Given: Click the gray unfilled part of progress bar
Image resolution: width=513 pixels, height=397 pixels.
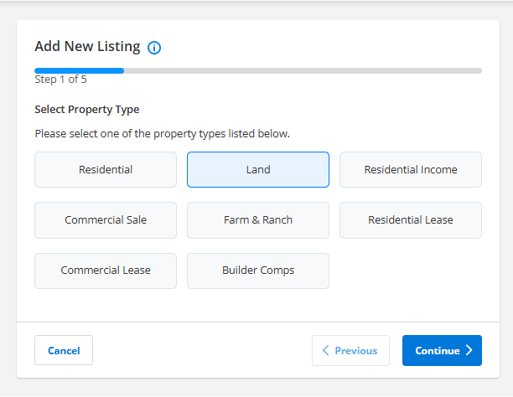Looking at the screenshot, I should click(302, 71).
